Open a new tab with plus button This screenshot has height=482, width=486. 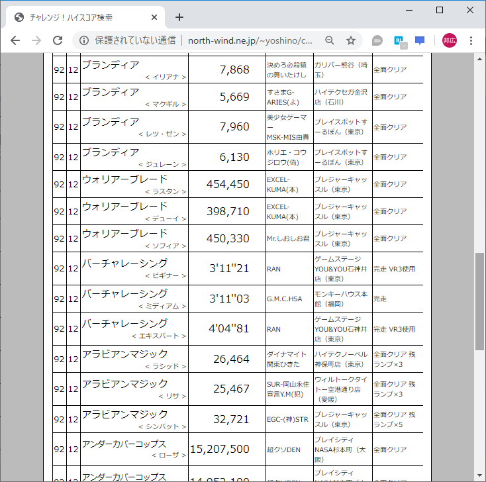[x=179, y=17]
